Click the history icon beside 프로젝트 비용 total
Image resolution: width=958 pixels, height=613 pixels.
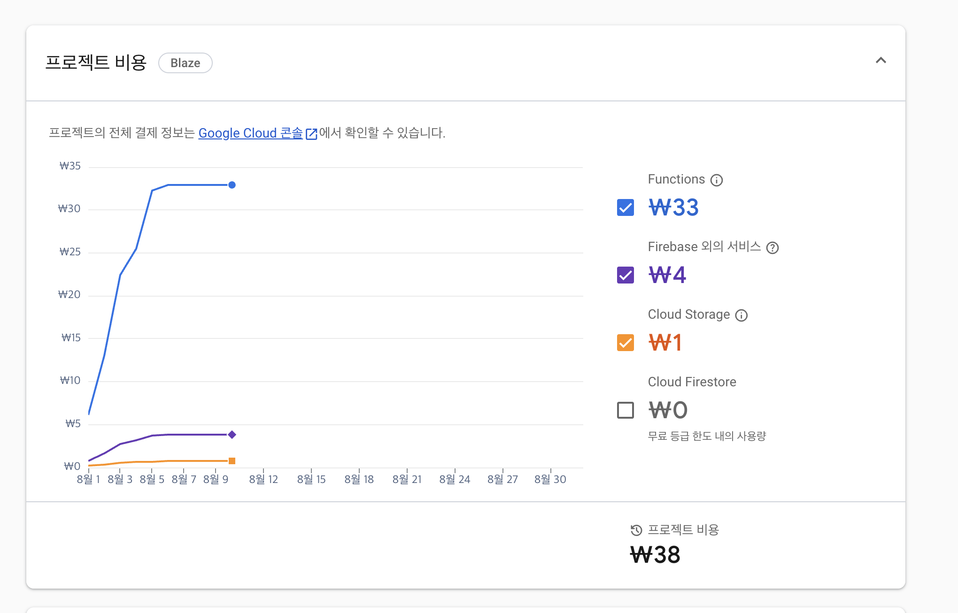pyautogui.click(x=636, y=530)
